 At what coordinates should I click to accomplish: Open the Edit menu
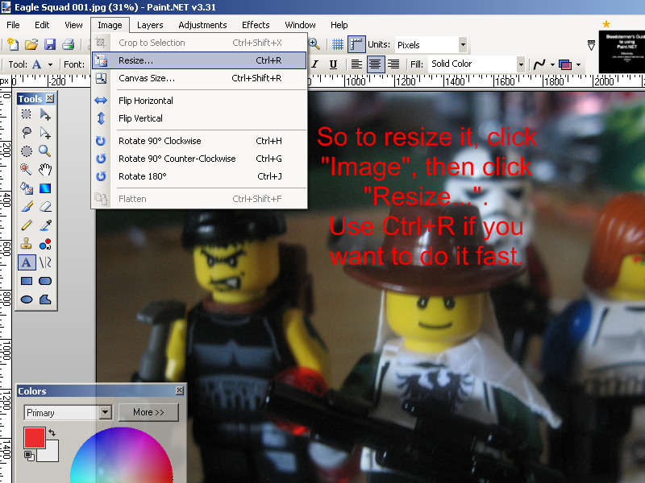click(x=42, y=25)
